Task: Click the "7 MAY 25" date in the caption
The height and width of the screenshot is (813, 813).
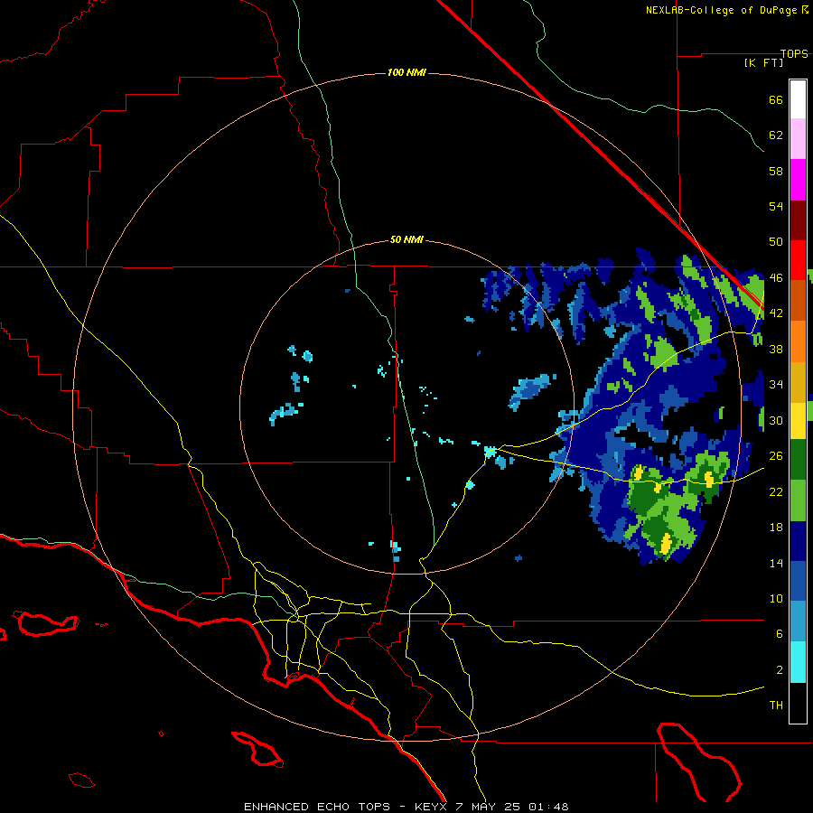Action: point(488,807)
